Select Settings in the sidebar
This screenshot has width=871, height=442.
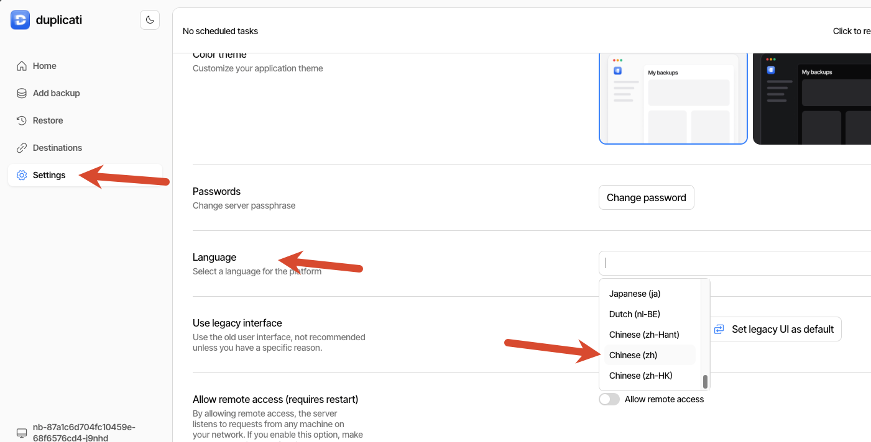(85, 175)
